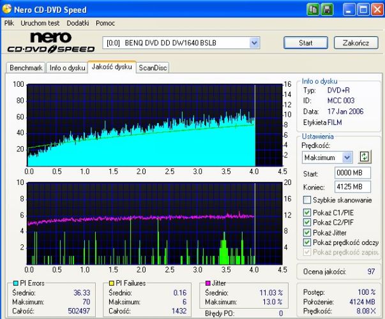
Task: Minimize the Nero CD-DVD Speed window
Action: 349,10
